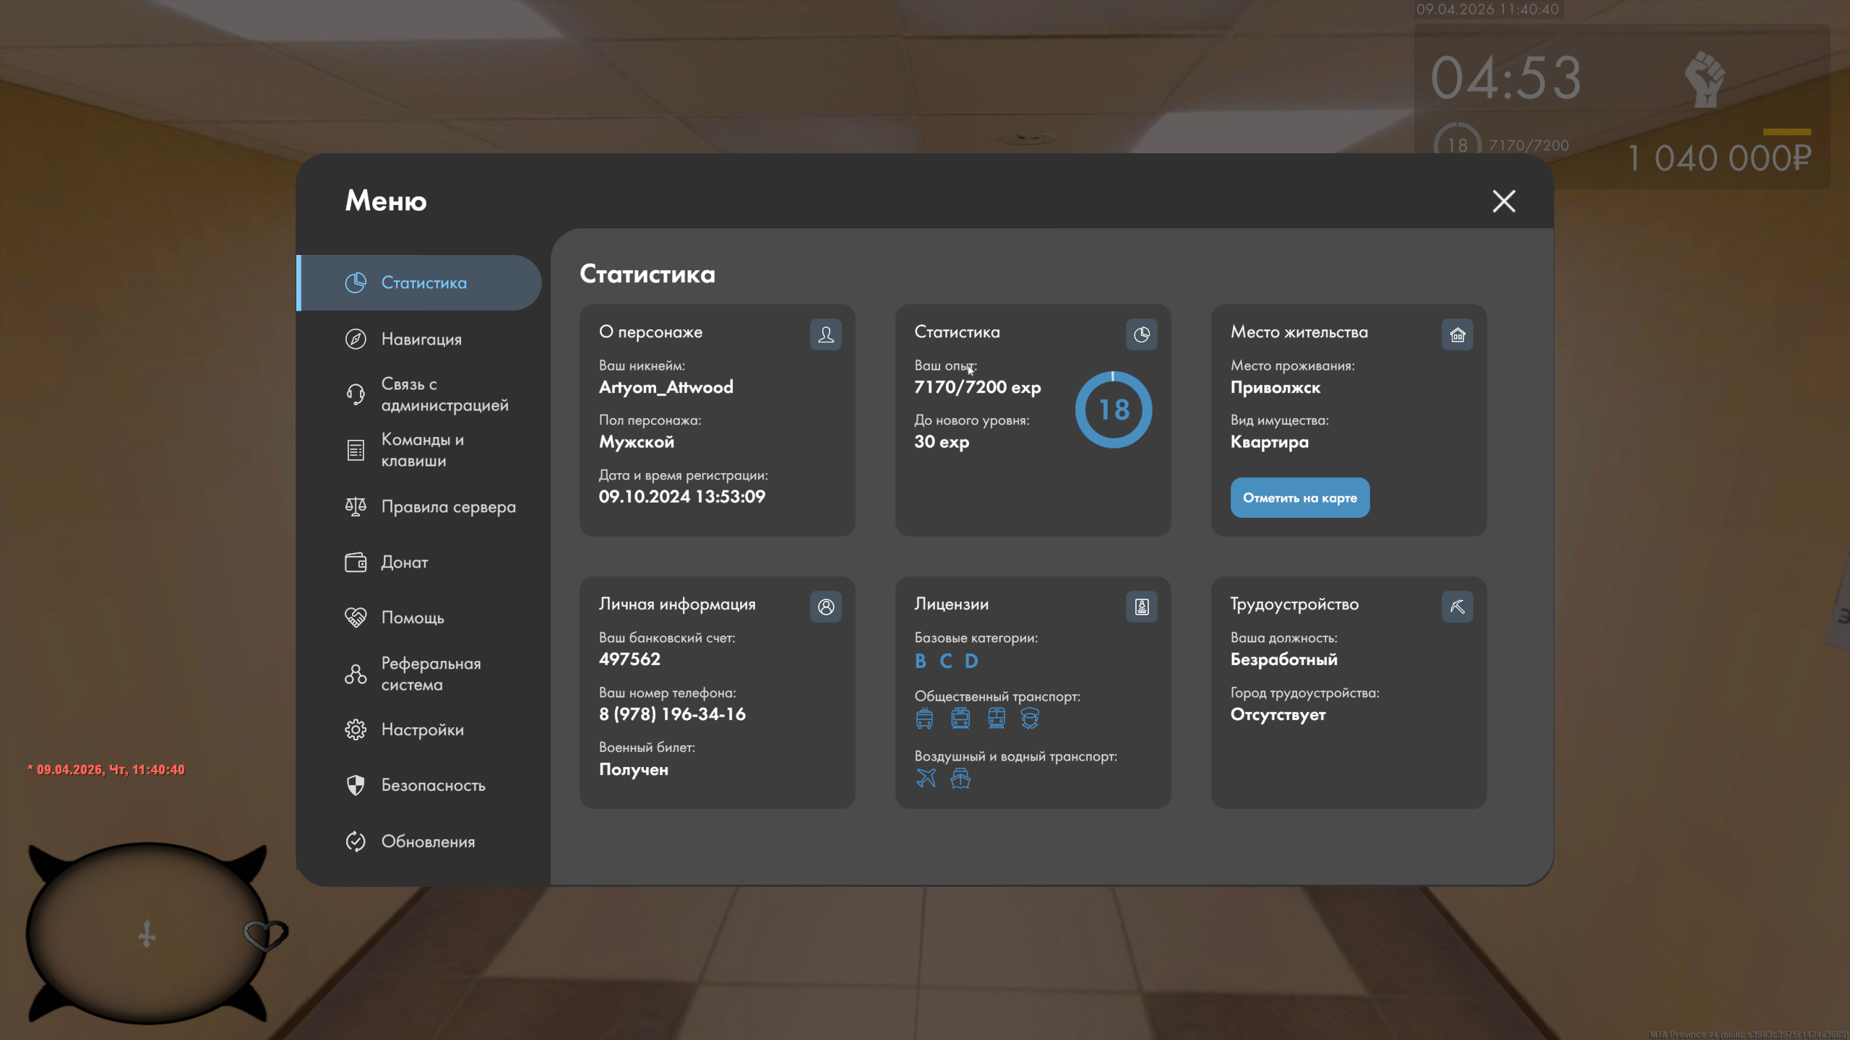Click the user circle icon in Личная информация
Image resolution: width=1850 pixels, height=1040 pixels.
825,607
